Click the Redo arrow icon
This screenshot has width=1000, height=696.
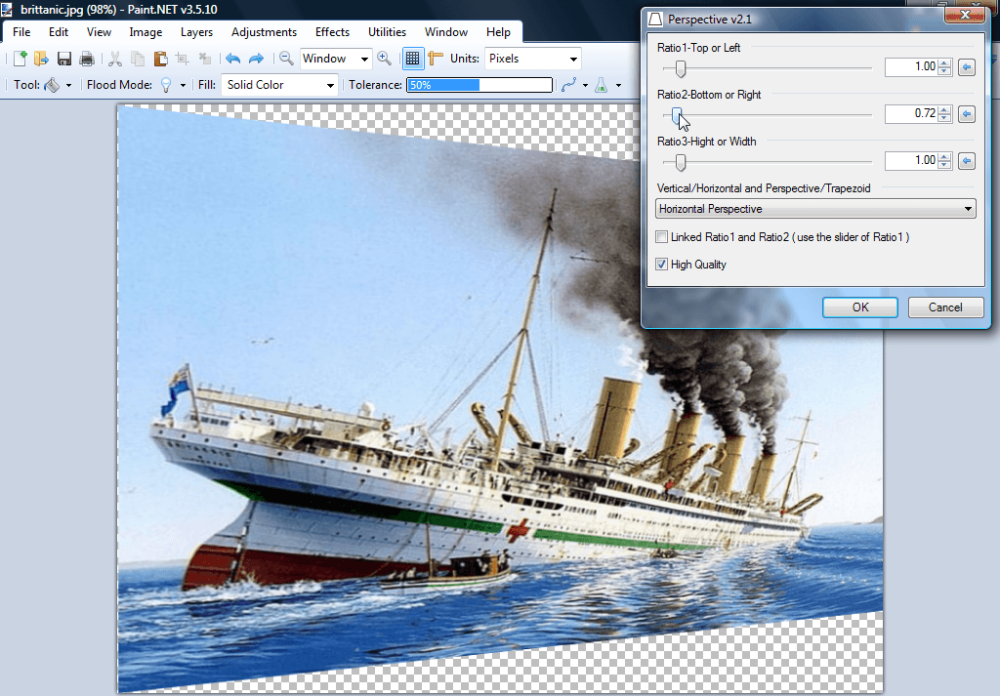[258, 59]
